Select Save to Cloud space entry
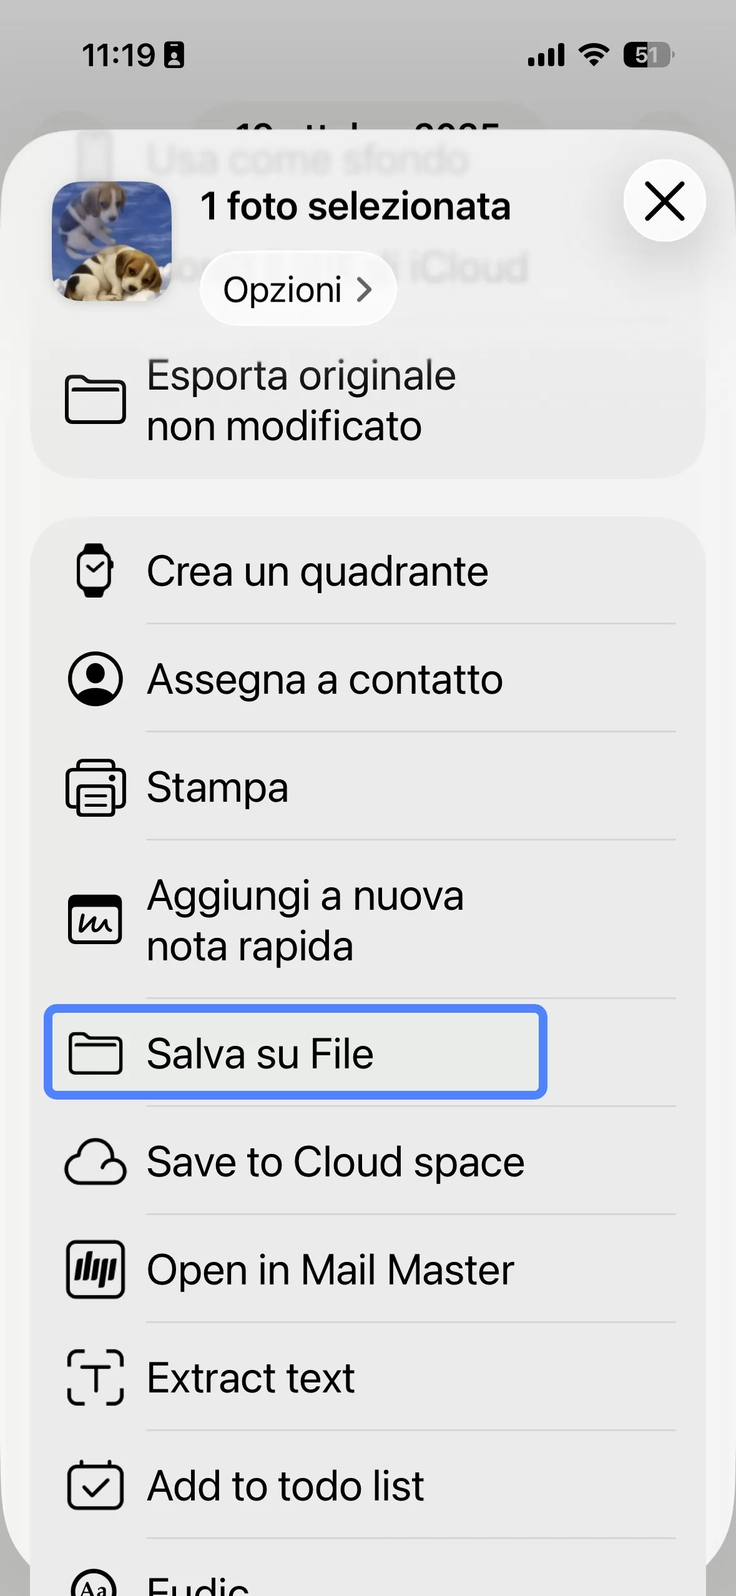The width and height of the screenshot is (736, 1596). [335, 1161]
